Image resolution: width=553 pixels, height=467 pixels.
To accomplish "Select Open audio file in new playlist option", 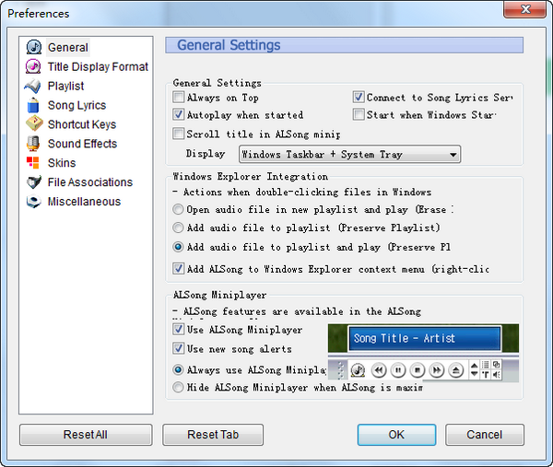I will (179, 210).
